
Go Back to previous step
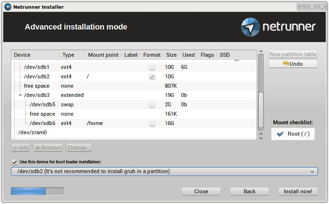pyautogui.click(x=249, y=191)
